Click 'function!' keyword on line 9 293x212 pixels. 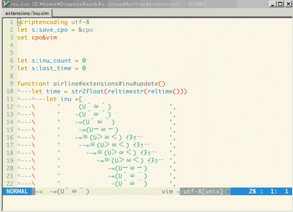point(33,83)
